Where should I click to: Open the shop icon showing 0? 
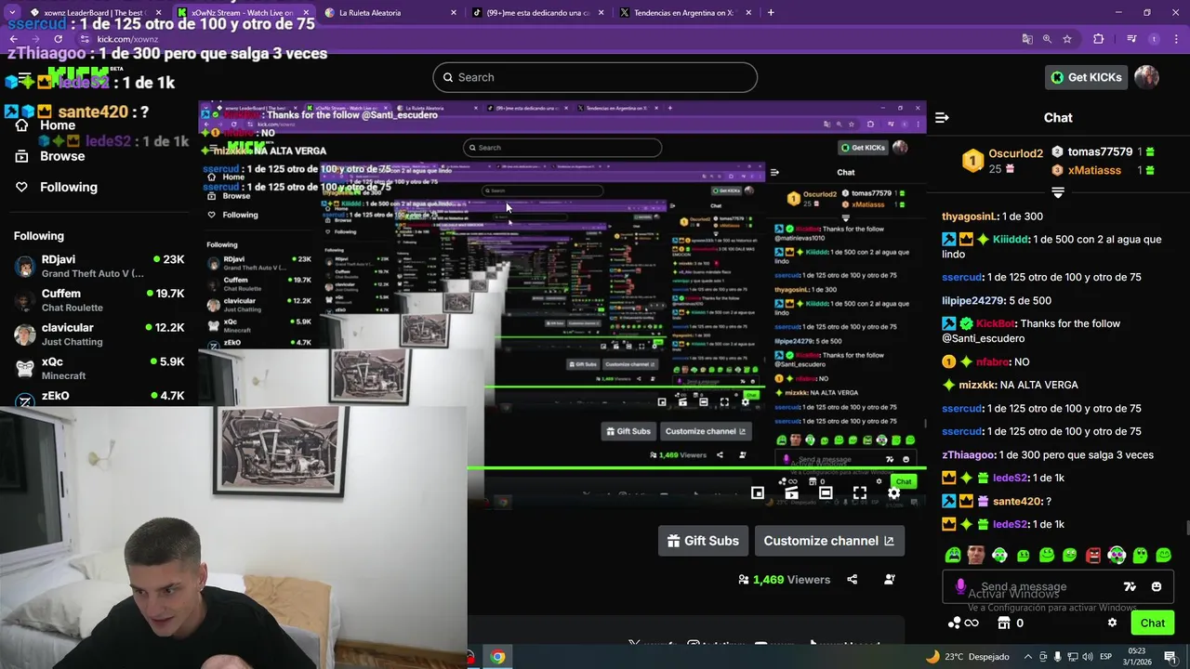click(x=1011, y=623)
